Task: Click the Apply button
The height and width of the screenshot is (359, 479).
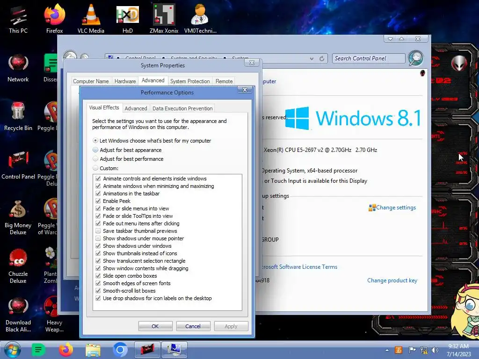Action: 231,326
